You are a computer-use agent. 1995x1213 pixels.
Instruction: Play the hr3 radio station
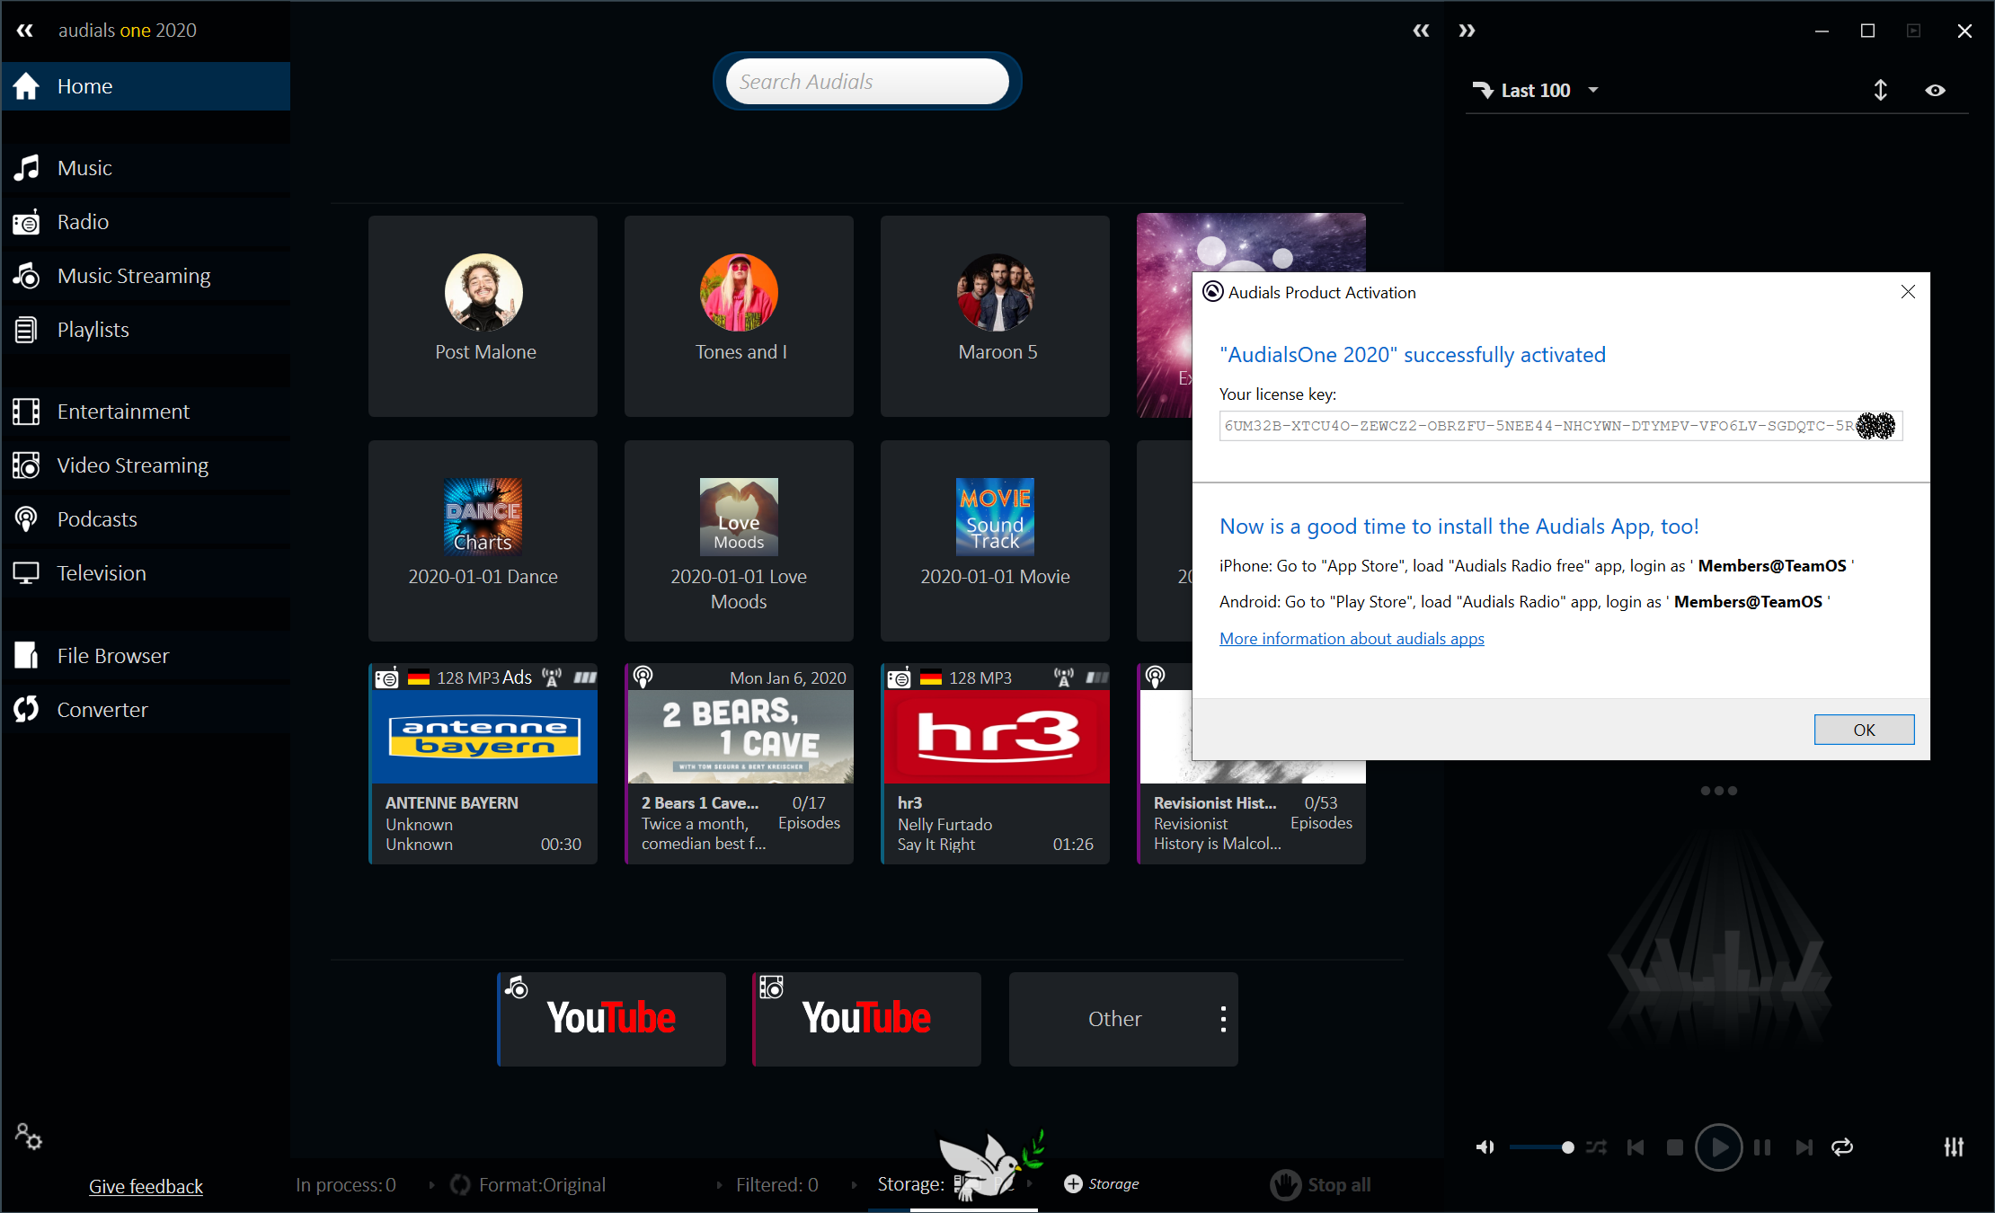[x=995, y=764]
